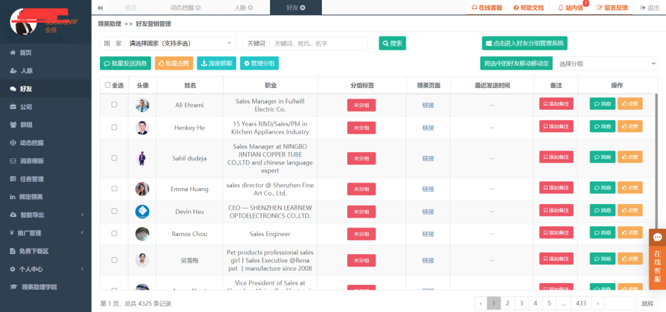Close the 好友 tab with x icon
Screen dimensions: 666x312
(302, 7)
